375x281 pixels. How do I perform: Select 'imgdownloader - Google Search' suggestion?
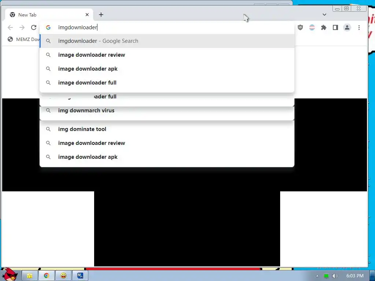coord(167,41)
